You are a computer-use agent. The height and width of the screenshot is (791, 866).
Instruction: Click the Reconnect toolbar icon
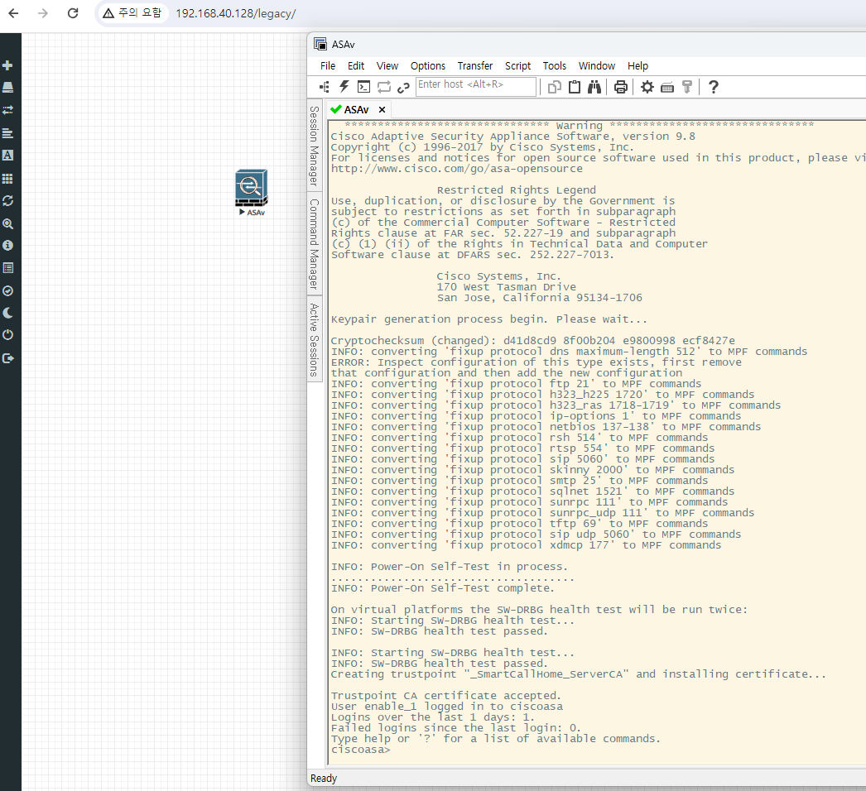coord(384,87)
